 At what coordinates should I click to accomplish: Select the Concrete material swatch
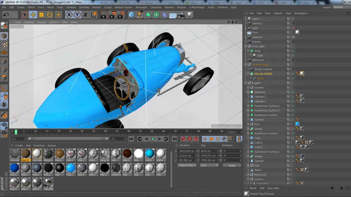pos(14,155)
